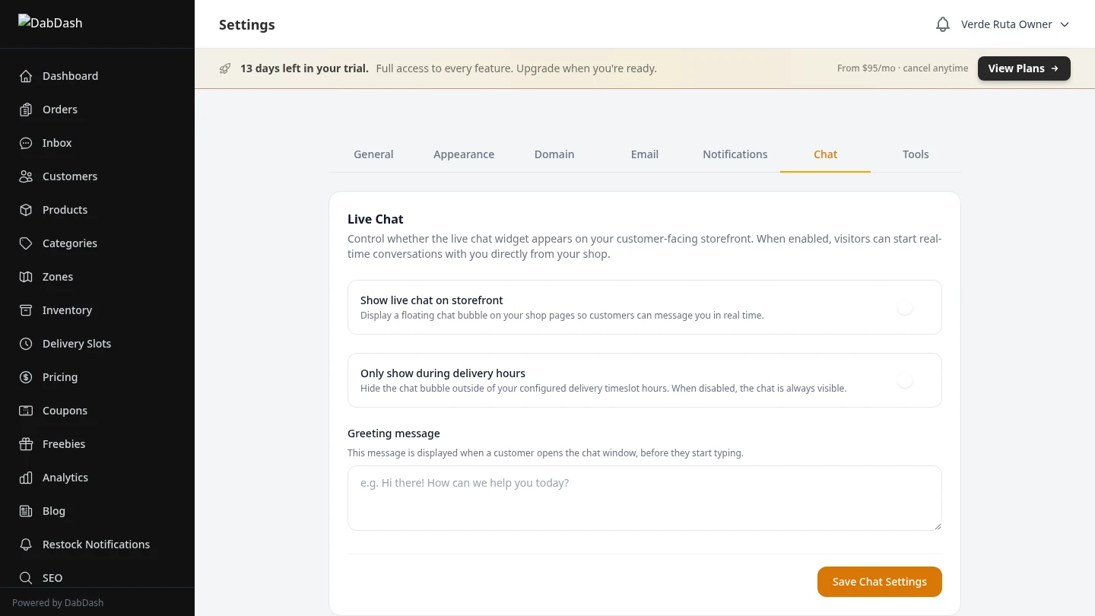Select the Products icon

pyautogui.click(x=25, y=210)
